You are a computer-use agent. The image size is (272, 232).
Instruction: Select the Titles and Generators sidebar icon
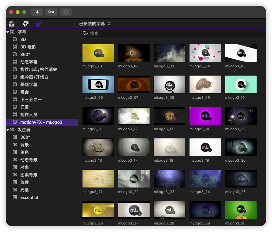coord(39,24)
